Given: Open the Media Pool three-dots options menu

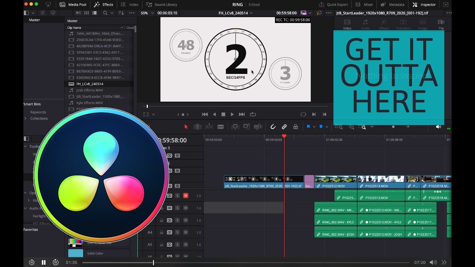Looking at the screenshot, I should pos(131,13).
